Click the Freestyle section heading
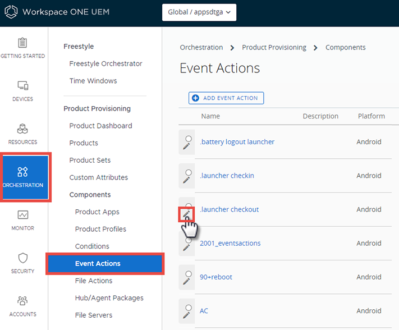This screenshot has height=330, width=399. tap(79, 47)
